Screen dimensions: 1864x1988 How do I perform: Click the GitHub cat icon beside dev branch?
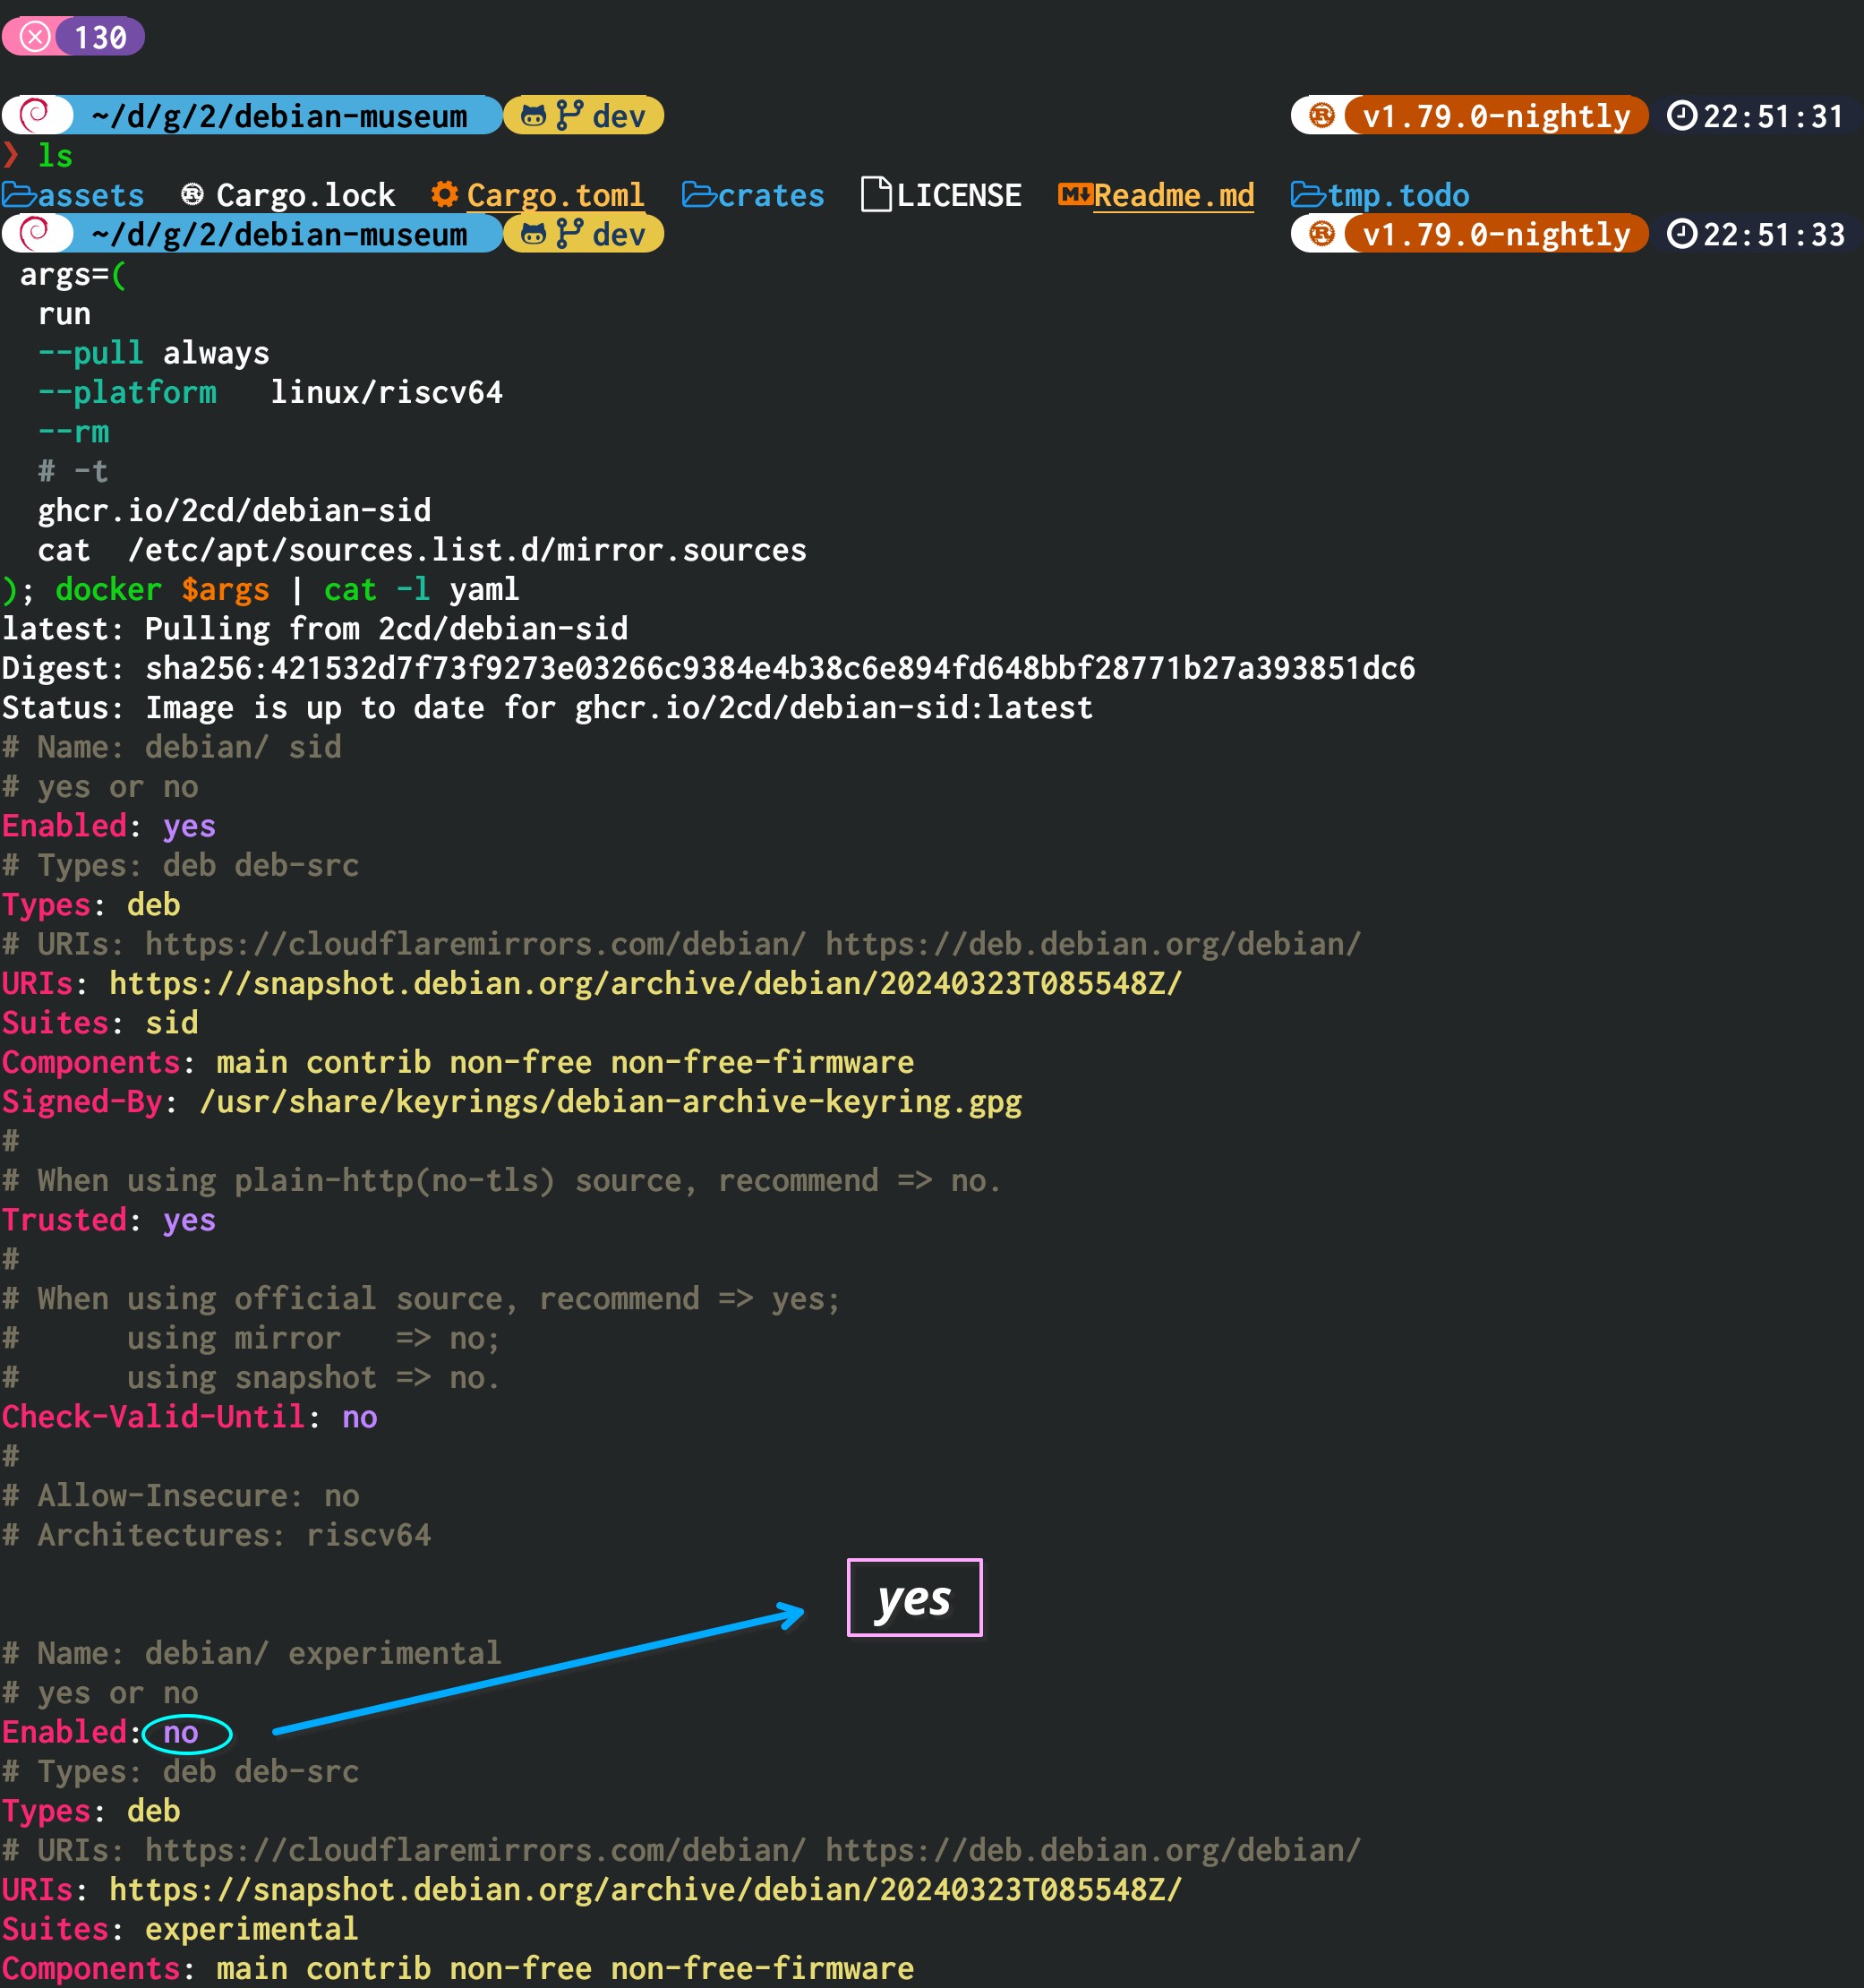534,116
